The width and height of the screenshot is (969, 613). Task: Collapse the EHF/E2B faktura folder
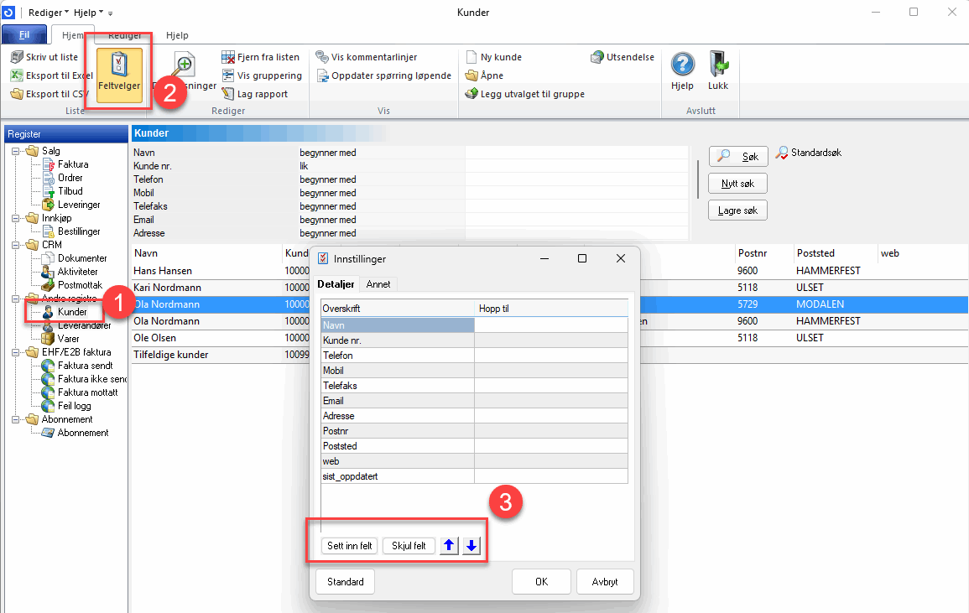pyautogui.click(x=16, y=352)
